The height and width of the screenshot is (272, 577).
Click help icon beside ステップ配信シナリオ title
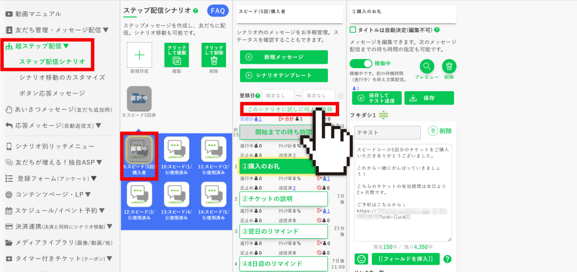(196, 11)
